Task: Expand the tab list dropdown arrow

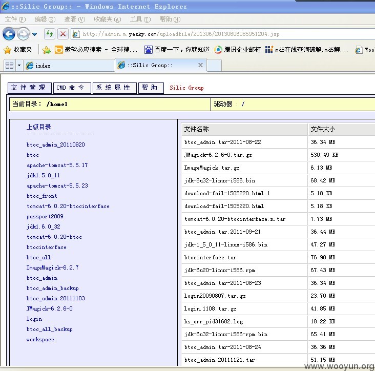Action: tap(19, 65)
